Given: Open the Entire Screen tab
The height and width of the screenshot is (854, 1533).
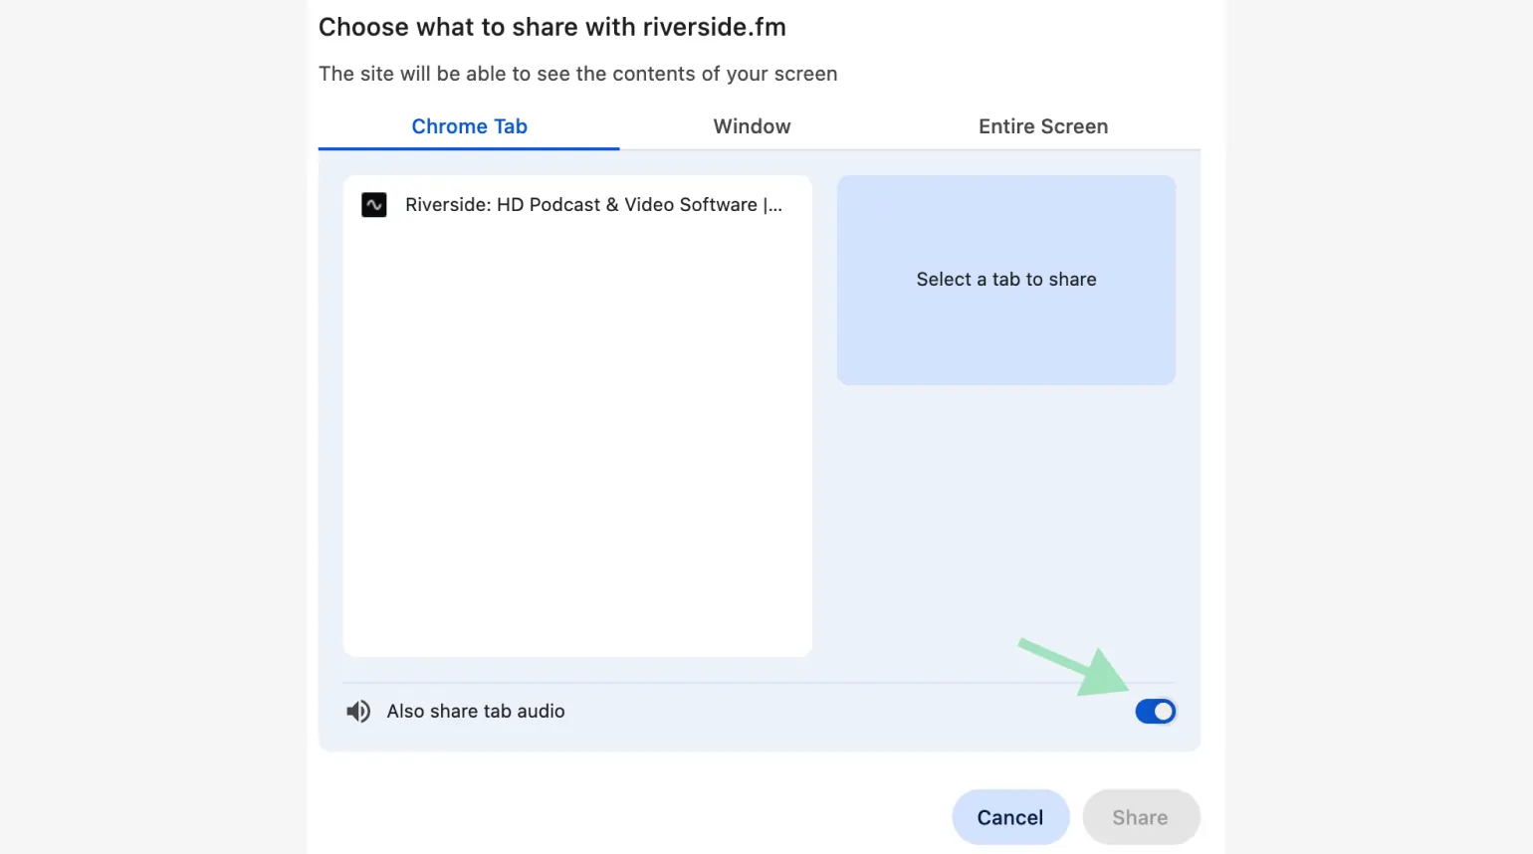Looking at the screenshot, I should point(1042,126).
